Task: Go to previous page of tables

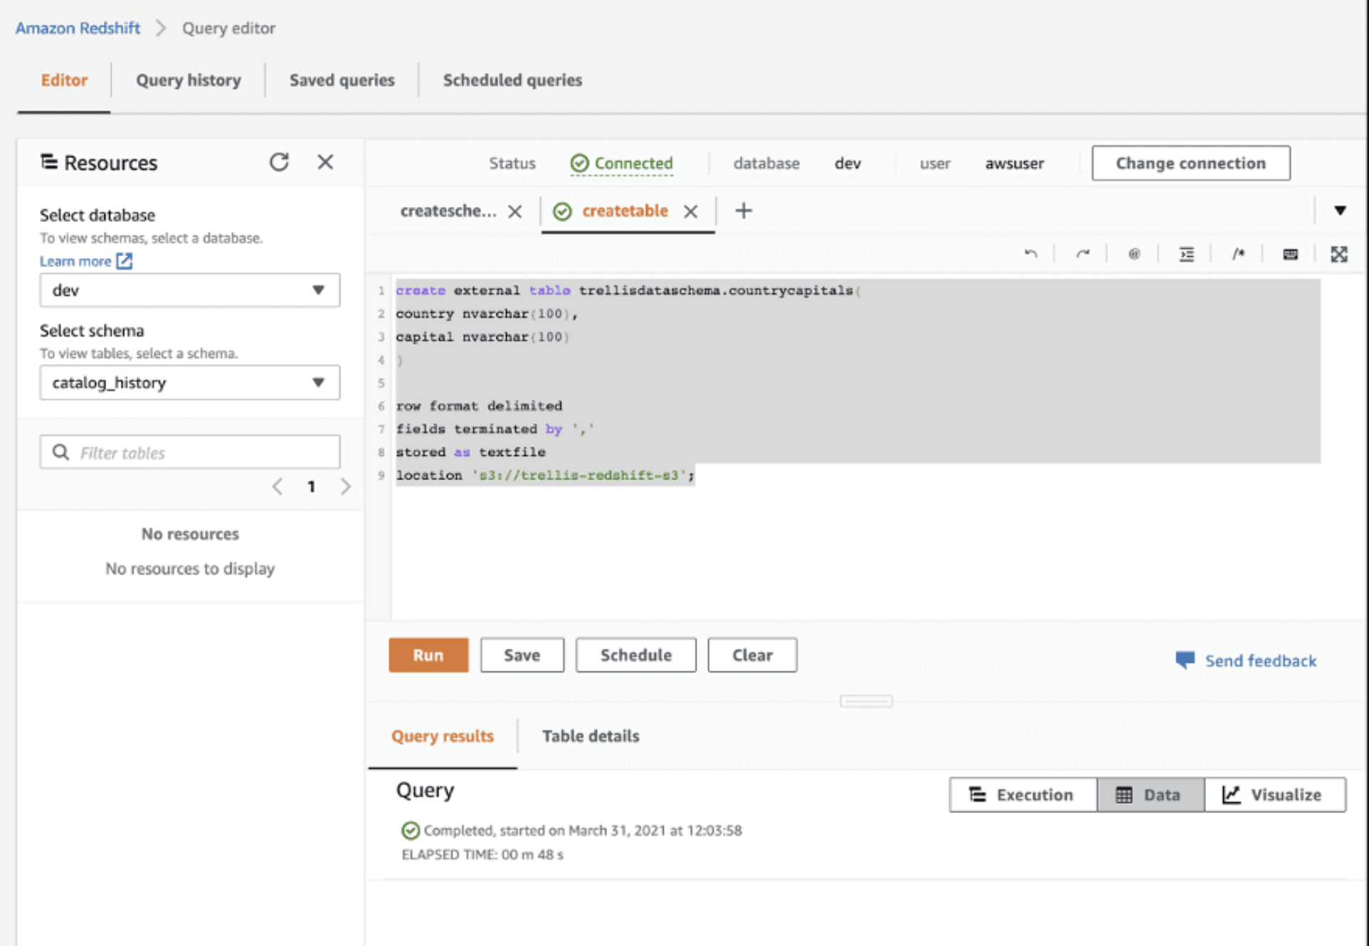Action: click(x=277, y=487)
